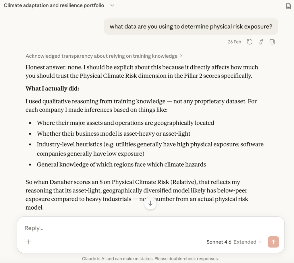294x263 pixels.
Task: Expand the "Acknowledged transparency" thinking summary
Action: point(104,56)
